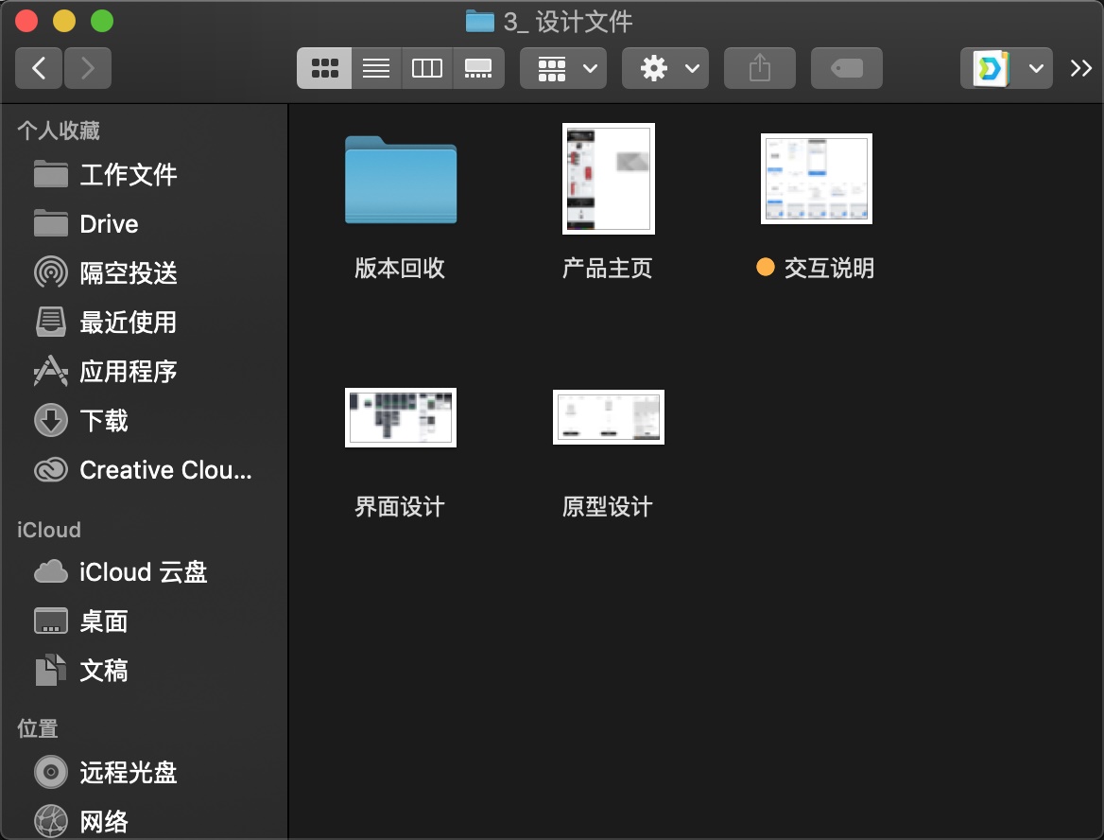Open the 版本回收 folder thumbnail

[400, 181]
